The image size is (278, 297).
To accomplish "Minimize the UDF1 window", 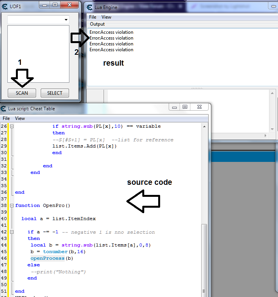I will (45, 5).
